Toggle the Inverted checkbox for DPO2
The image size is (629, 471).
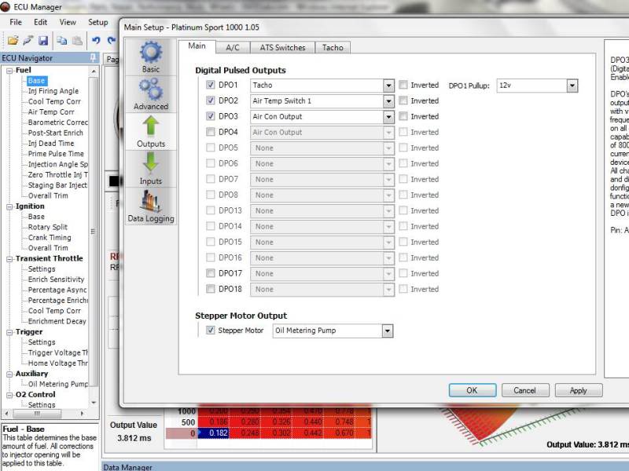coord(403,100)
